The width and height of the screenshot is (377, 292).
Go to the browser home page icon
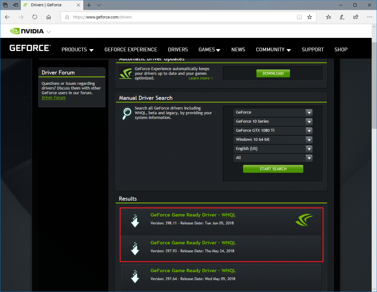[x=49, y=17]
